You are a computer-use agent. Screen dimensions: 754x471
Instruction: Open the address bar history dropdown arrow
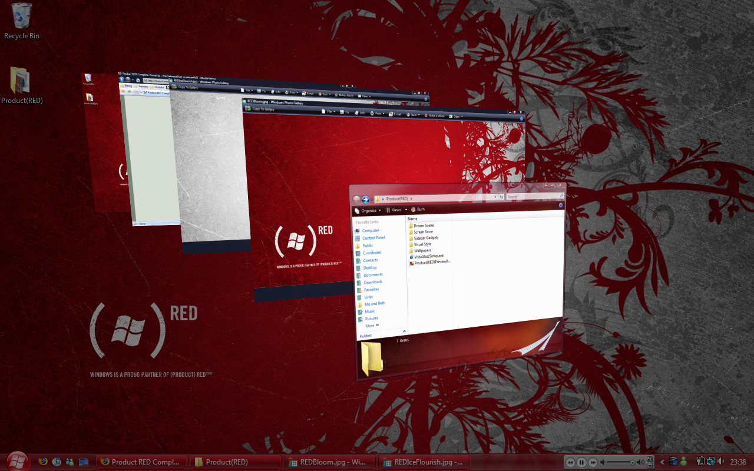coord(495,197)
